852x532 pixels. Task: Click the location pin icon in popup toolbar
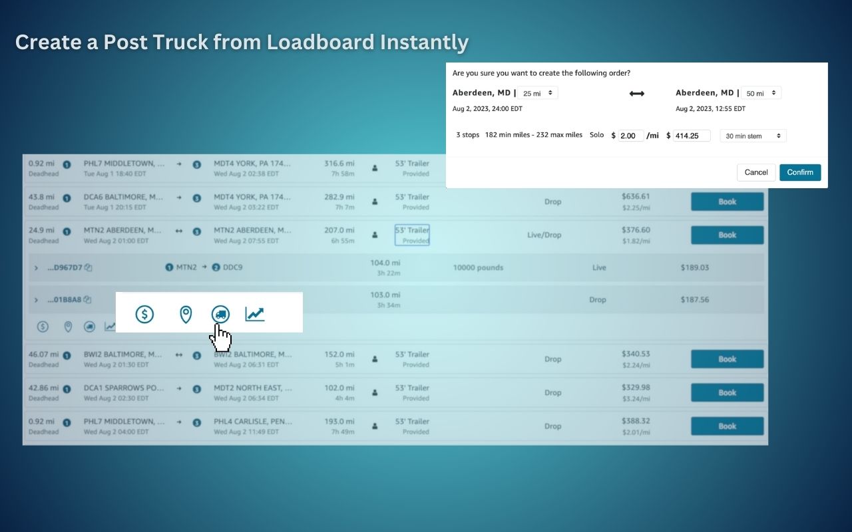186,313
